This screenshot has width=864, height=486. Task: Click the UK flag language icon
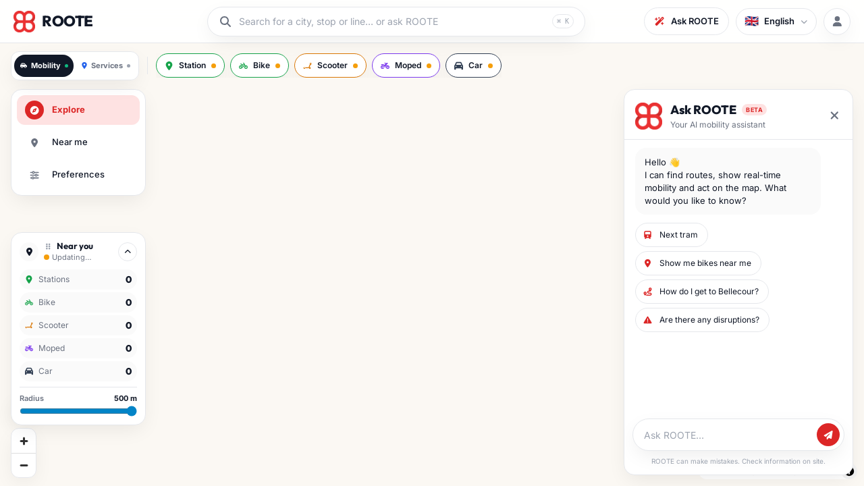[751, 21]
